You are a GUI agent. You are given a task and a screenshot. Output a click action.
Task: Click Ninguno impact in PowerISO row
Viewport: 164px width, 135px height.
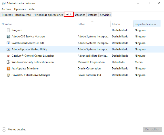[140, 75]
